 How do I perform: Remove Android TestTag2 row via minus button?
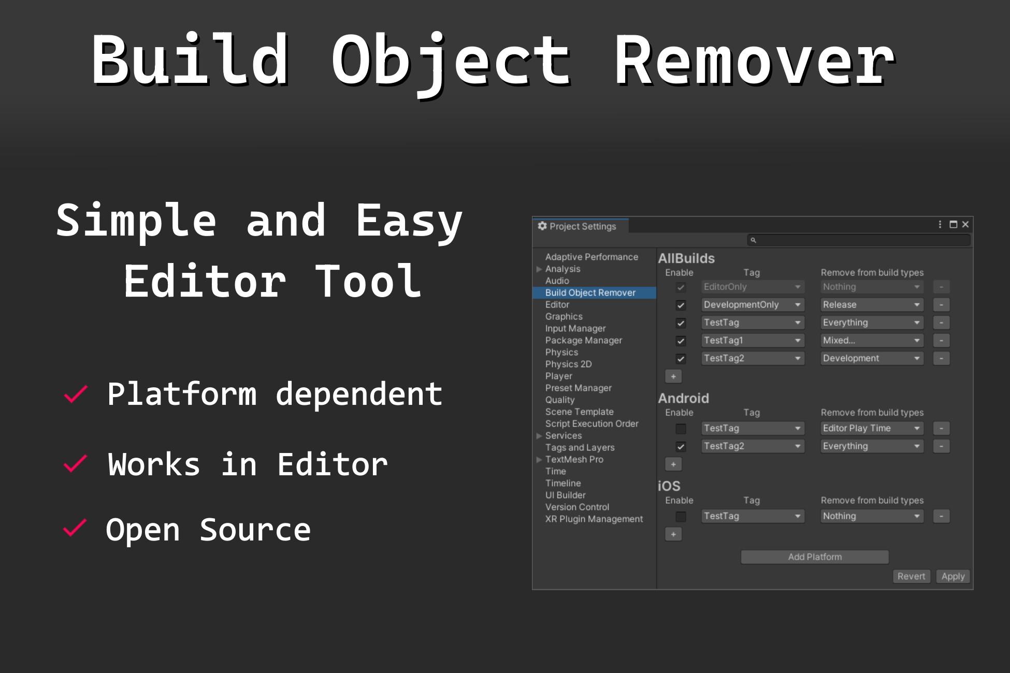tap(941, 446)
